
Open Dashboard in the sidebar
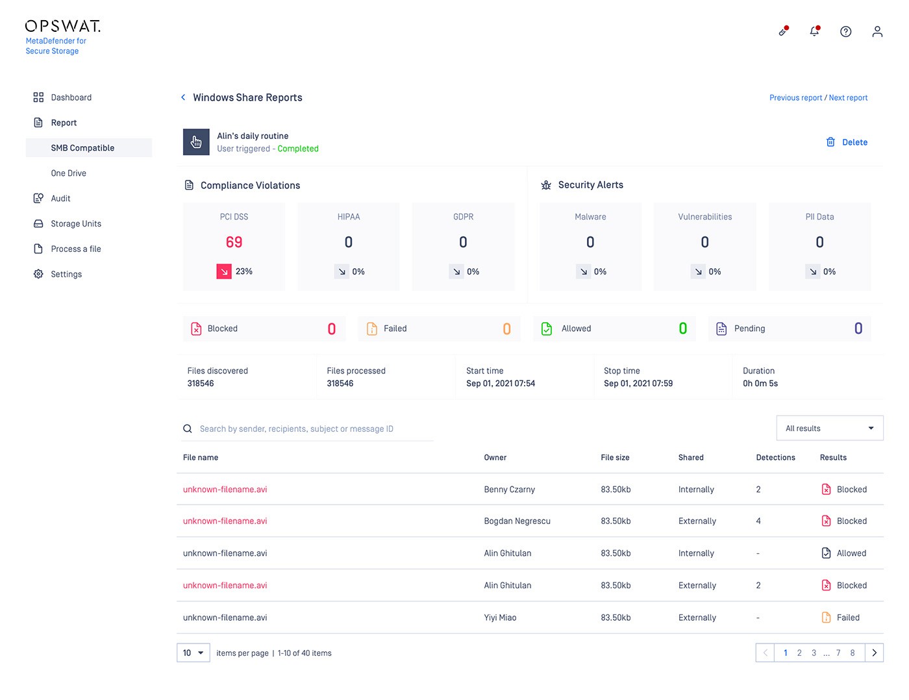click(71, 97)
